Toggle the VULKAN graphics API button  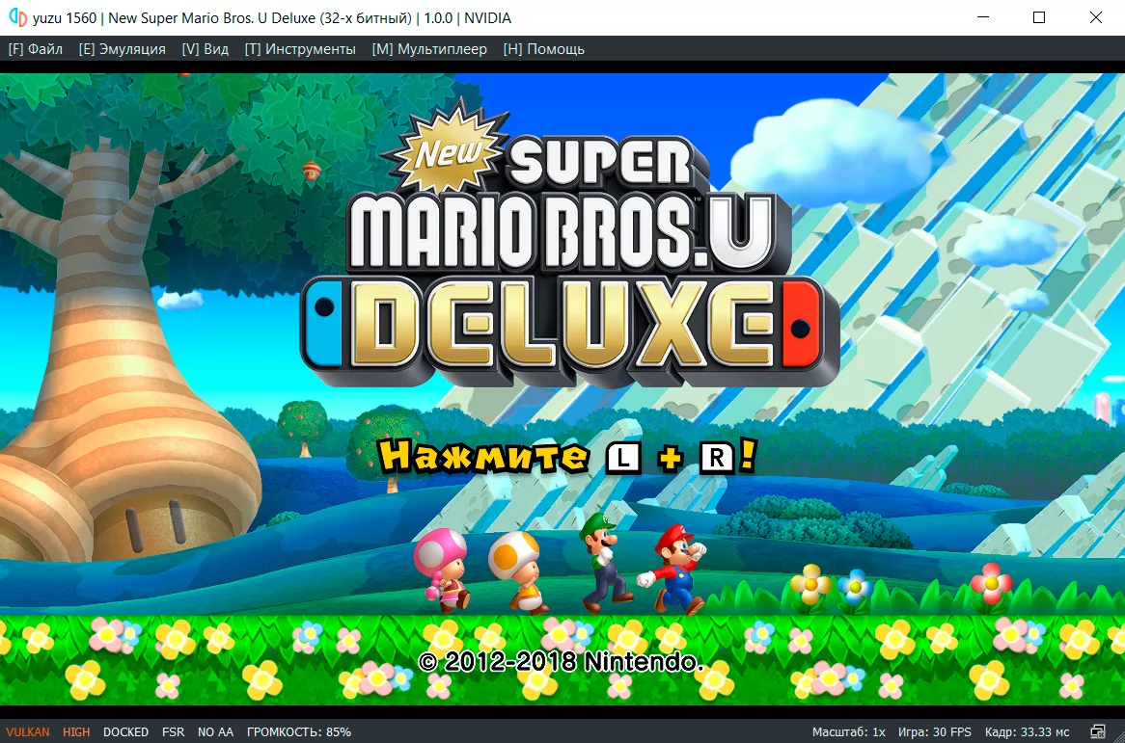pyautogui.click(x=28, y=731)
